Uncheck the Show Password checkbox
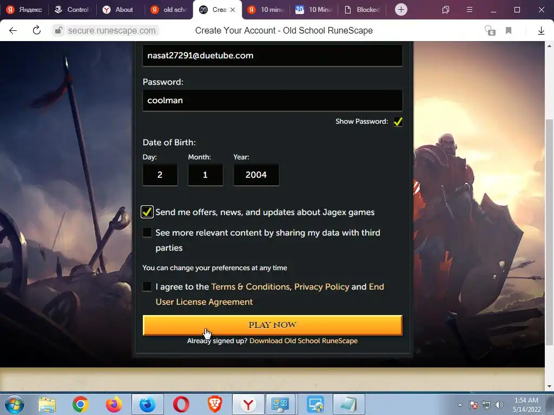Image resolution: width=554 pixels, height=415 pixels. (398, 122)
